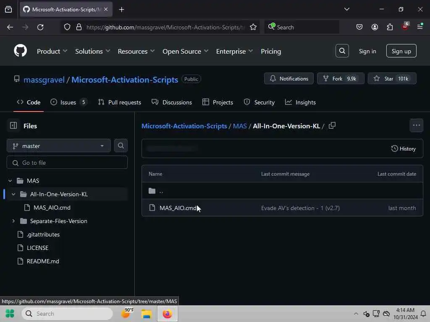The image size is (430, 322).
Task: Click the GitHub logo icon
Action: [x=21, y=51]
